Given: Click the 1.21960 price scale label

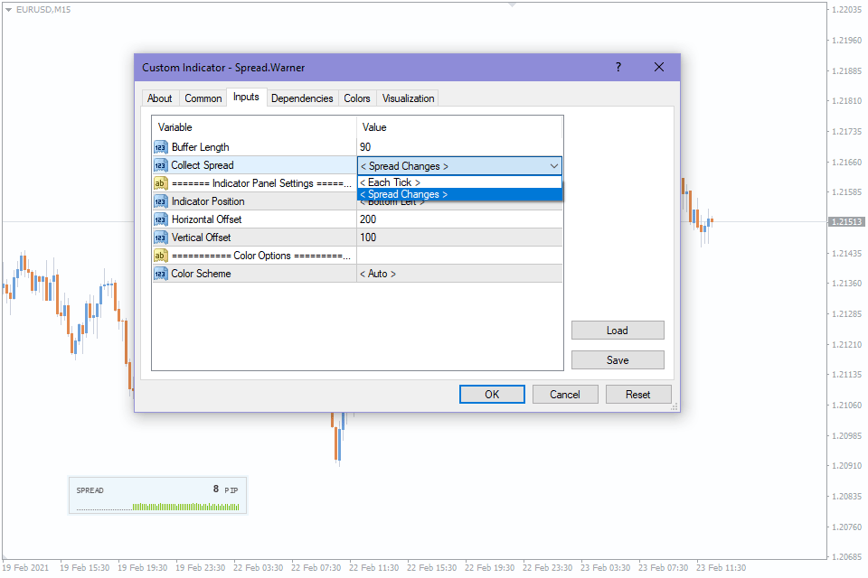Looking at the screenshot, I should (847, 41).
